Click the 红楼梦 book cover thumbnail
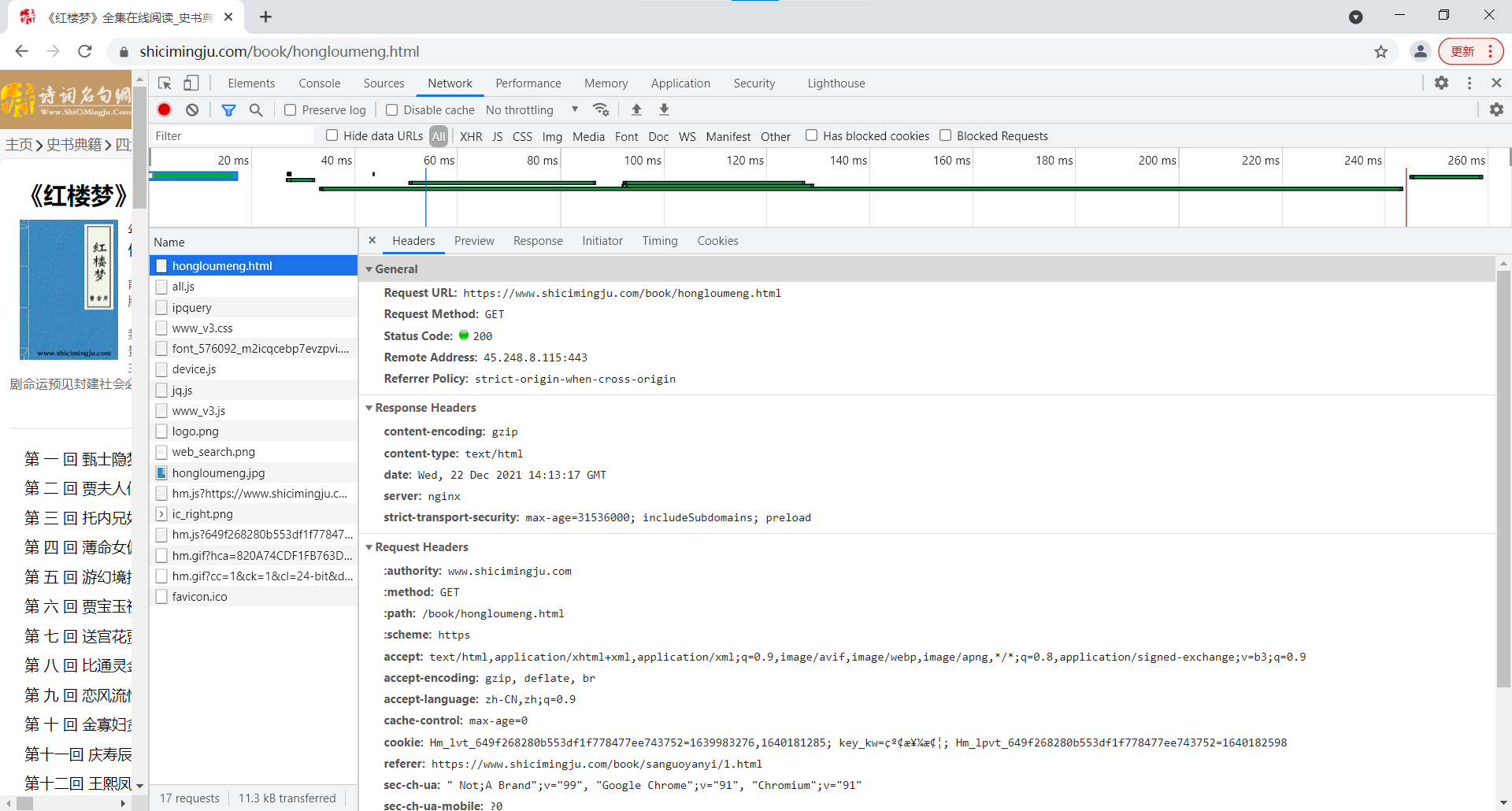1512x811 pixels. pyautogui.click(x=69, y=290)
